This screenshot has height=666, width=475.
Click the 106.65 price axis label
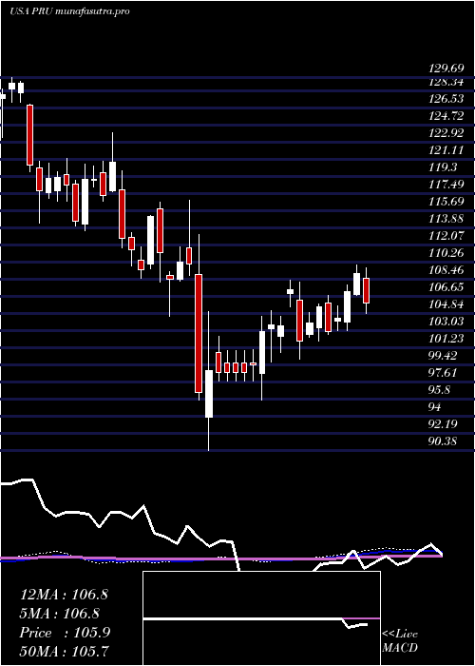[446, 287]
